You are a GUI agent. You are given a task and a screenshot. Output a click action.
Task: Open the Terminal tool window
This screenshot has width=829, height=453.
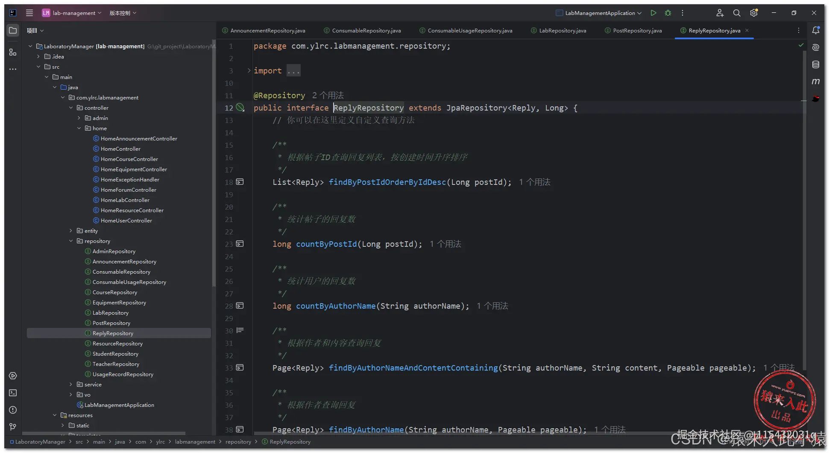[x=13, y=393]
